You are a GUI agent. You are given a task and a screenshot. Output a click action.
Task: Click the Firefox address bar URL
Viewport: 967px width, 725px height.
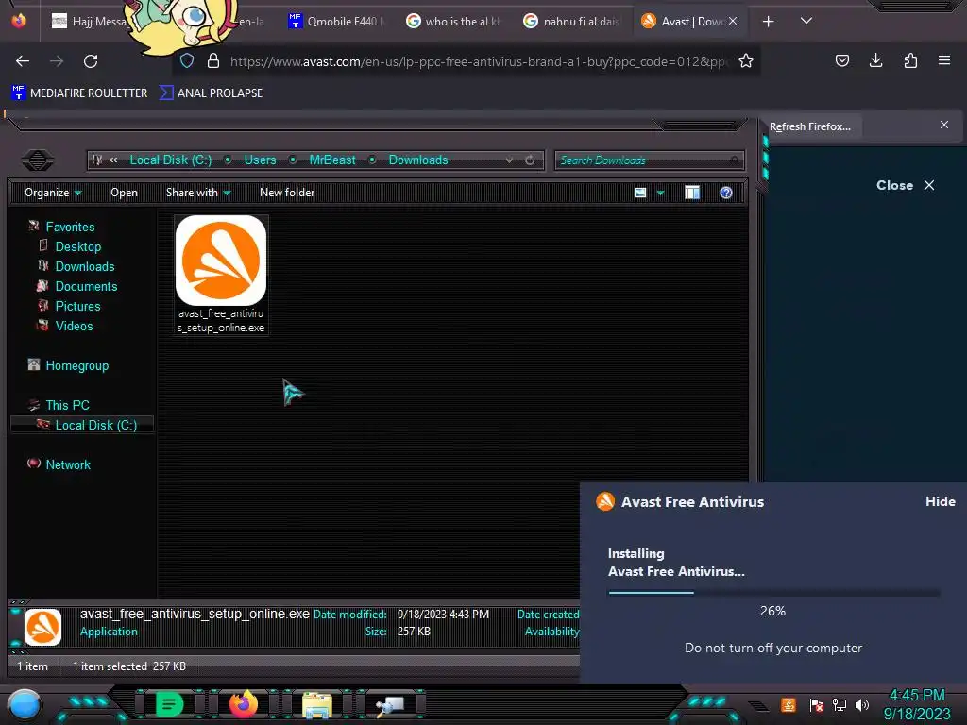pyautogui.click(x=478, y=61)
